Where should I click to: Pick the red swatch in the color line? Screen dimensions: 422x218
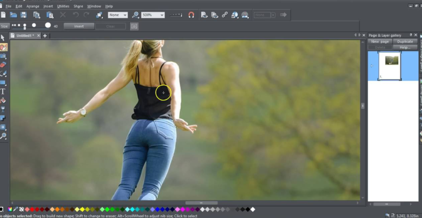32,209
